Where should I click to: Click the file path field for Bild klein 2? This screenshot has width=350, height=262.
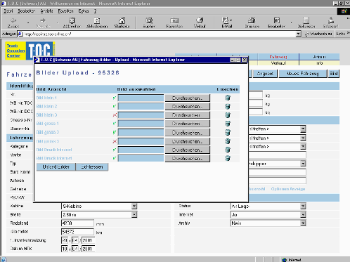coord(141,106)
